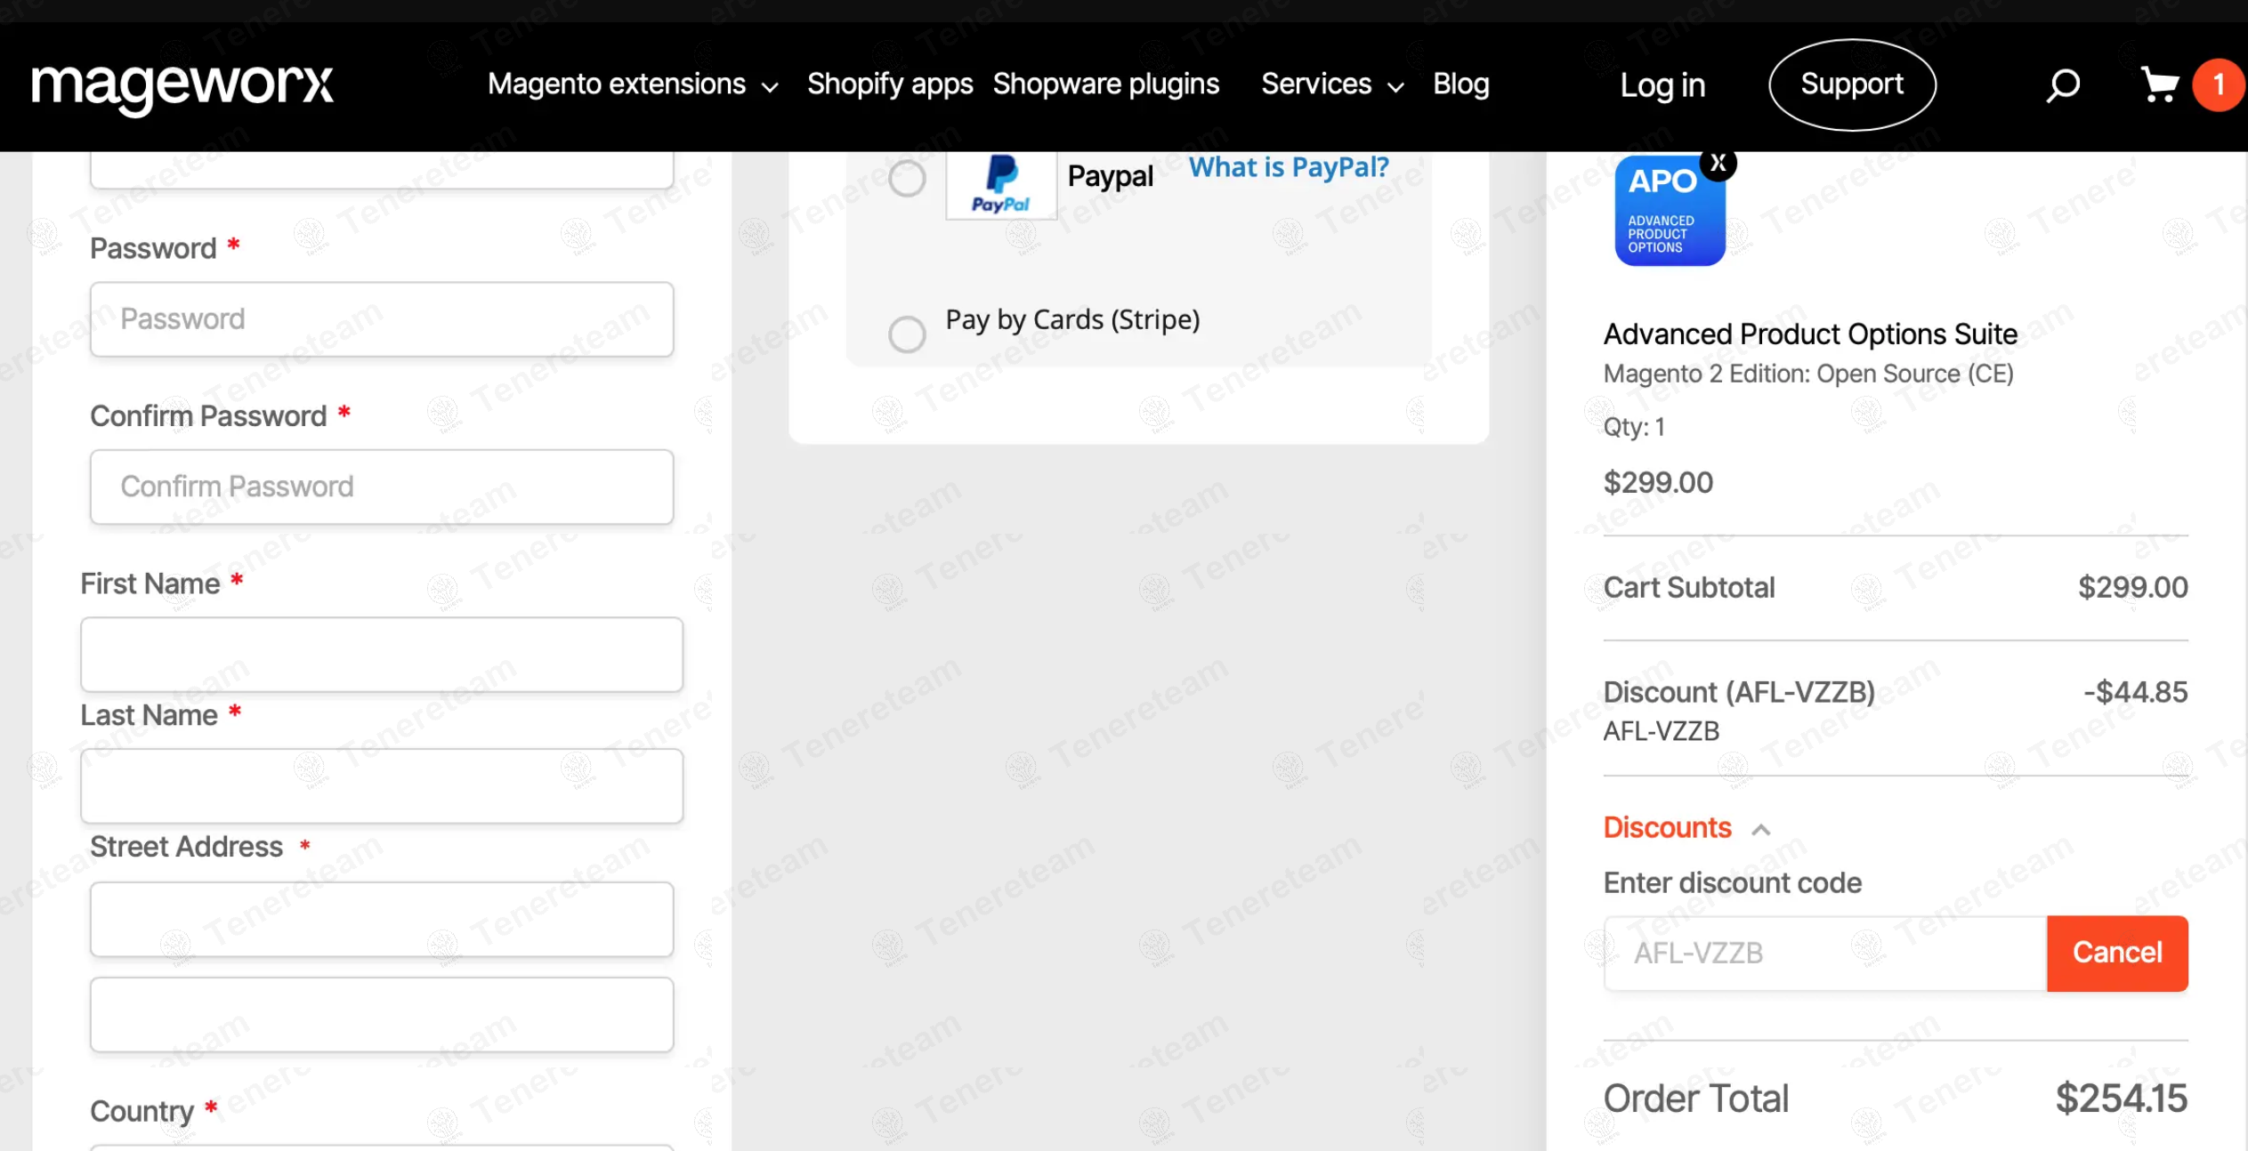Viewport: 2248px width, 1151px height.
Task: Click the discount code input field
Action: 1825,953
